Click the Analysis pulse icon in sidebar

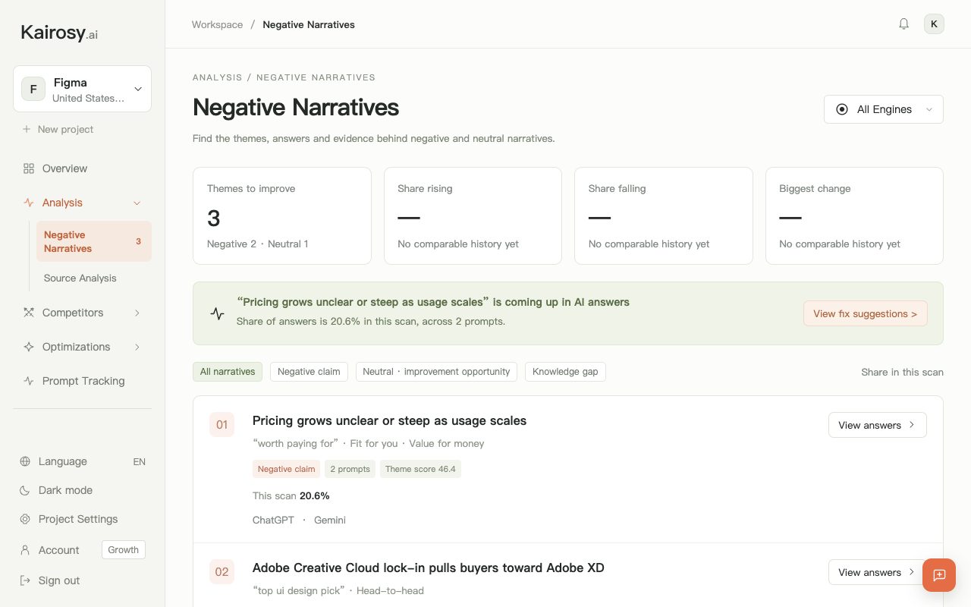pos(29,203)
